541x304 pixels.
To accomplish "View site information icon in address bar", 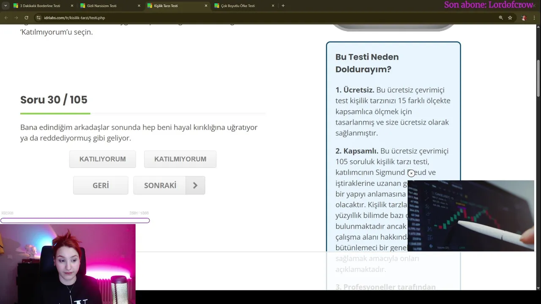I will 38,18.
